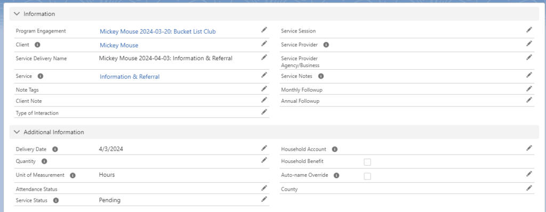Viewport: 546px width, 212px height.
Task: Click pencil icon next to Client field
Action: (x=264, y=44)
